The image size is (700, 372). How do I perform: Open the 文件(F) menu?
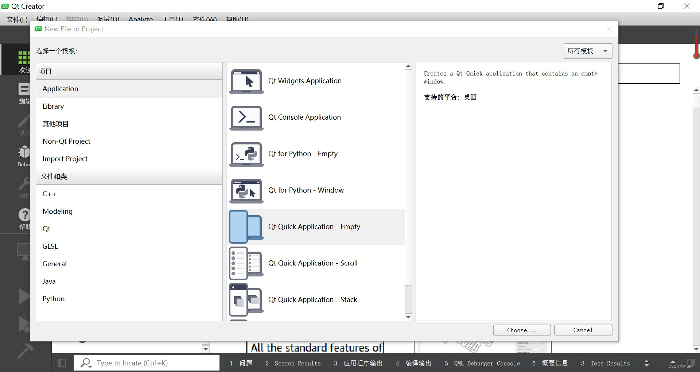point(17,19)
